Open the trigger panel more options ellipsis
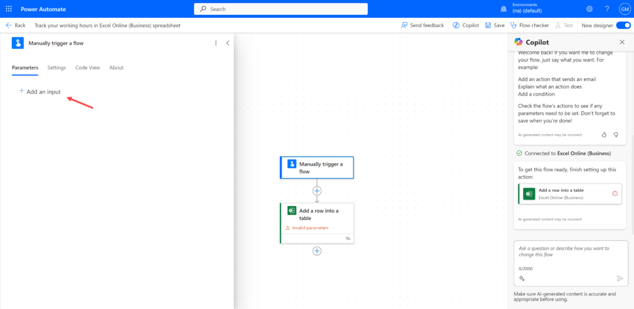This screenshot has width=634, height=309. (216, 43)
